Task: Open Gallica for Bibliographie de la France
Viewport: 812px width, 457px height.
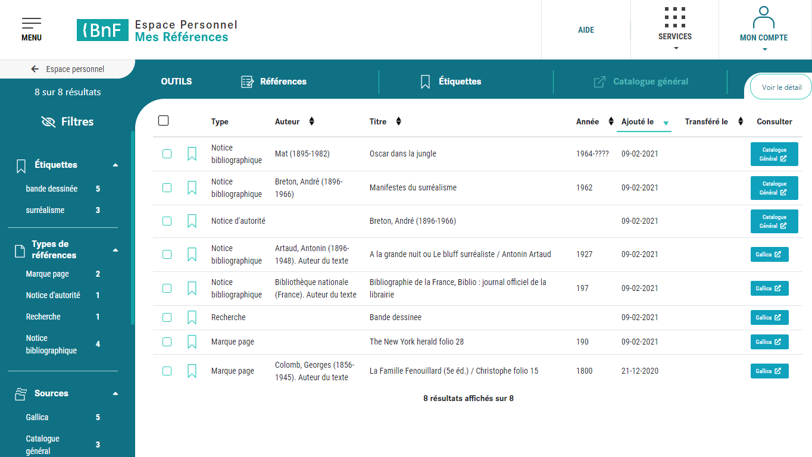Action: [x=769, y=288]
